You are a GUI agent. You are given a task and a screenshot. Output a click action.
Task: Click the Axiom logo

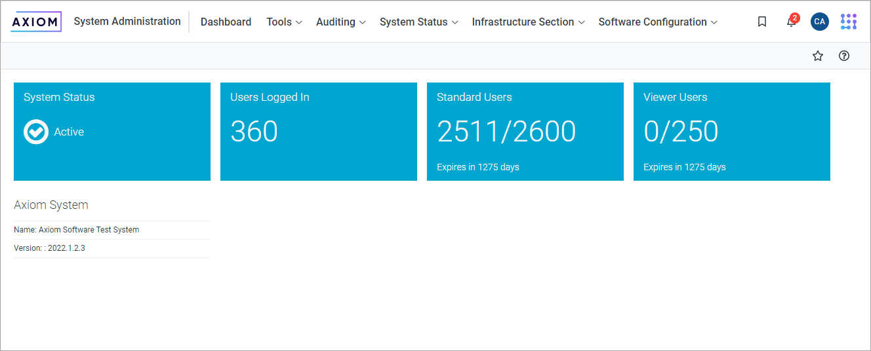click(36, 22)
